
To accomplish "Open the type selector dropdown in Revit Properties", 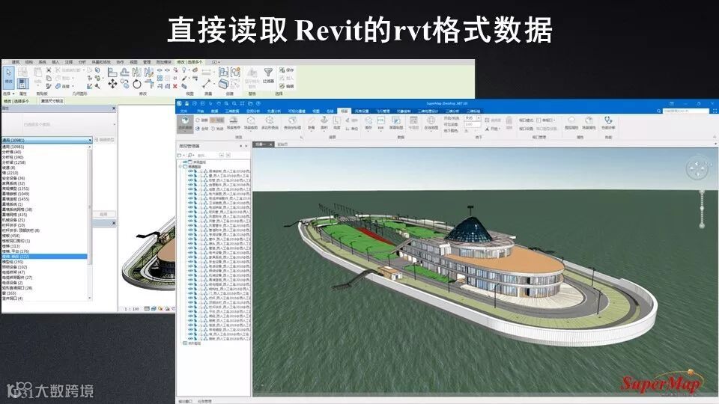I will 115,124.
